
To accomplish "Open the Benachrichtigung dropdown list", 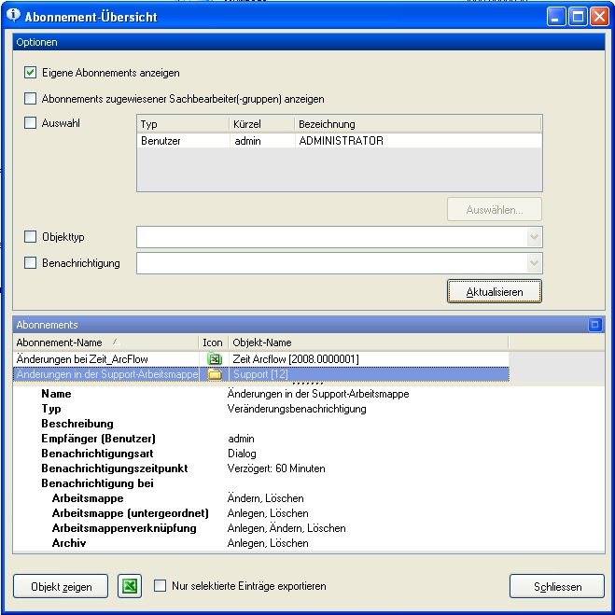I will coord(534,263).
